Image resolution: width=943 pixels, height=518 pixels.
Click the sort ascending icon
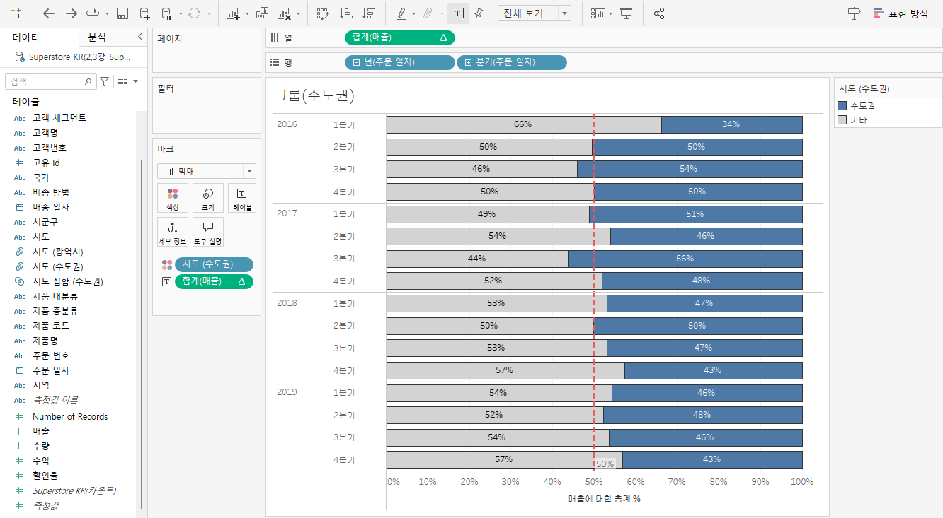tap(345, 13)
